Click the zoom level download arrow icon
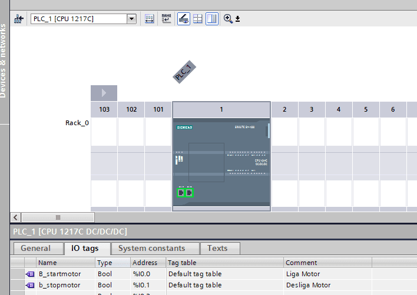This screenshot has width=417, height=295. pos(238,19)
